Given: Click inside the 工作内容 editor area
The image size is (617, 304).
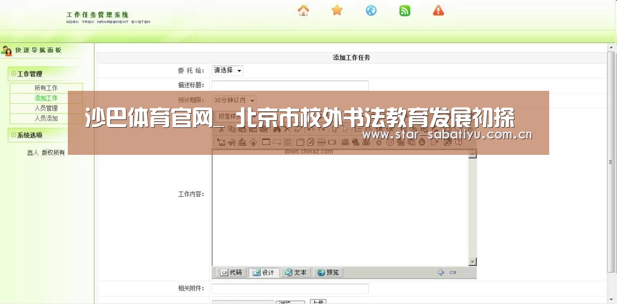Looking at the screenshot, I should (340, 208).
